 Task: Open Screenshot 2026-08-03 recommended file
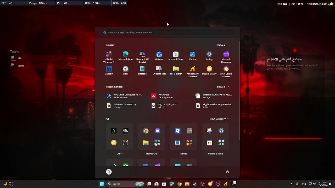[214, 96]
